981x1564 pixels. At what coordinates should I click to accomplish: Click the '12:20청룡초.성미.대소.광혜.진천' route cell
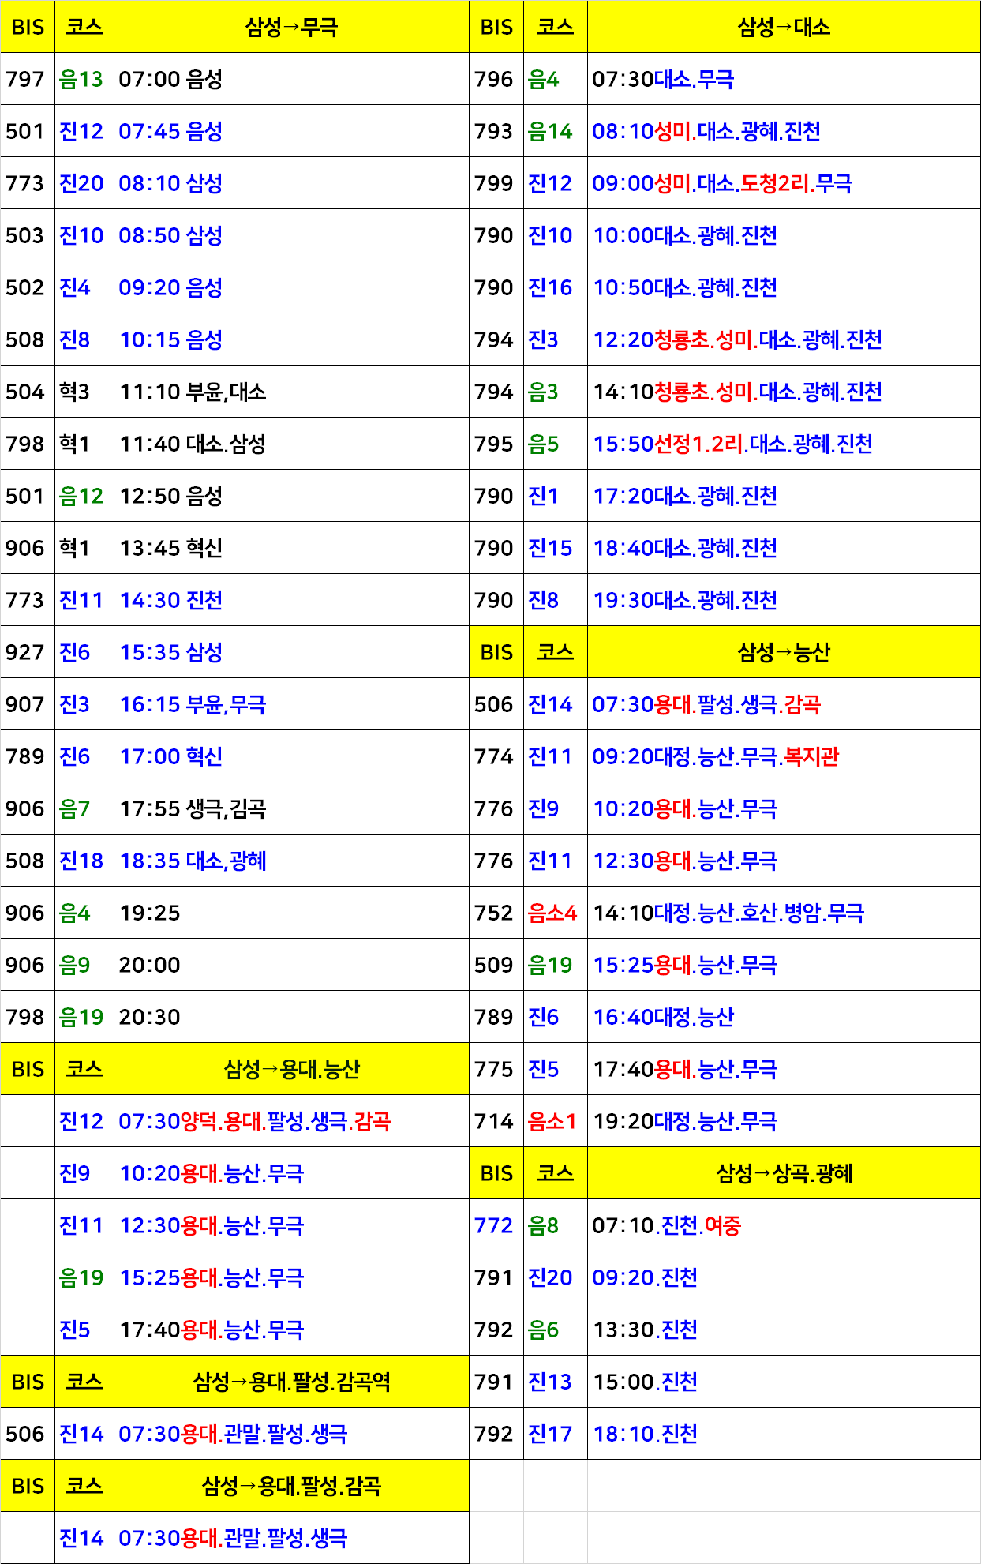pos(784,339)
